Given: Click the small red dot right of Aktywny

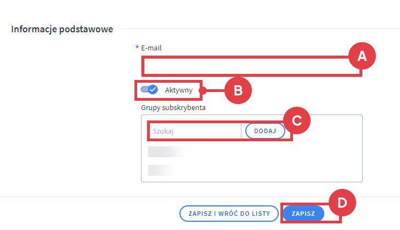Looking at the screenshot, I should [x=202, y=90].
